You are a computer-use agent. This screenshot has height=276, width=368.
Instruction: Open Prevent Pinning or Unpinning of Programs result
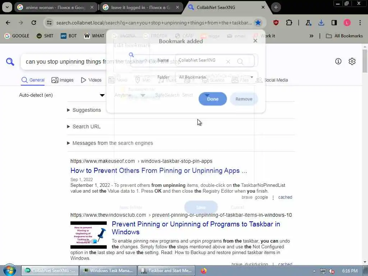[196, 228]
